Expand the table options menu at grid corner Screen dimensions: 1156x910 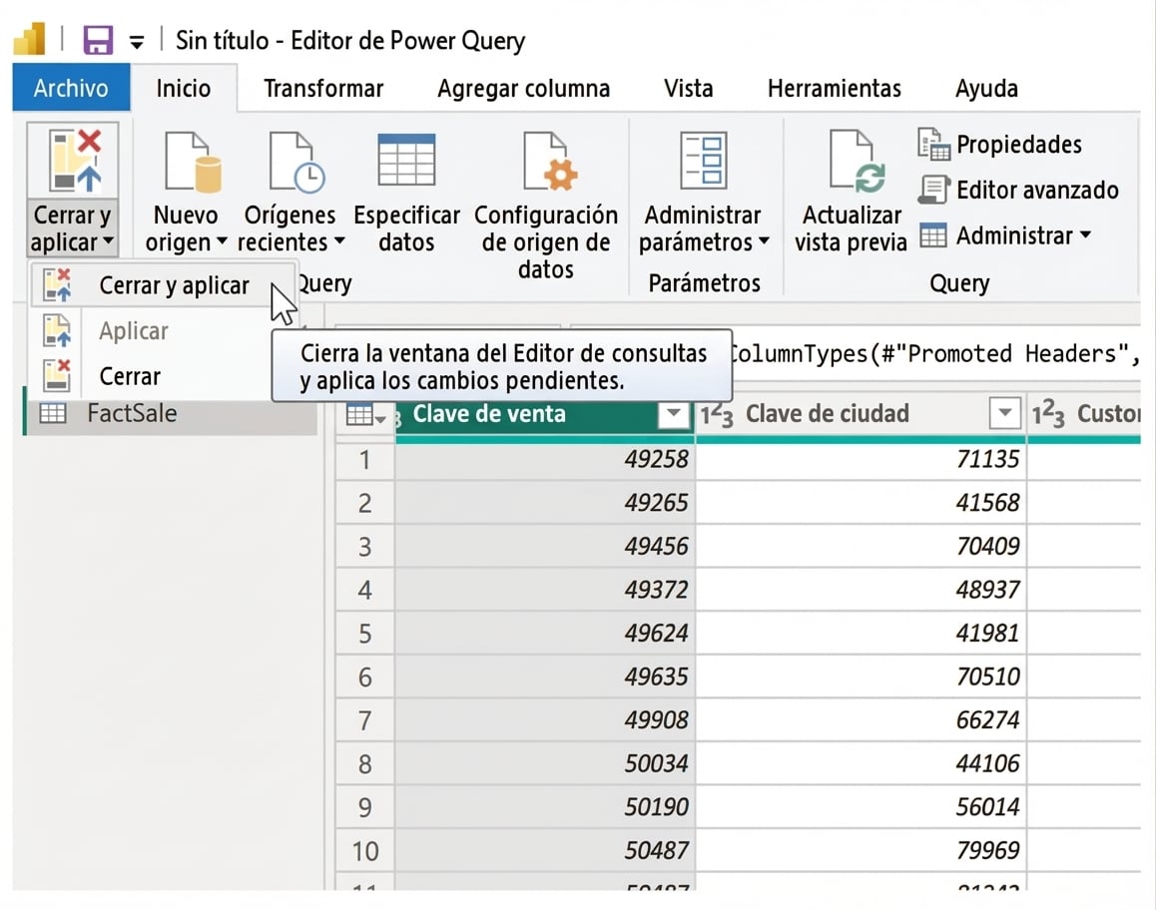point(365,416)
